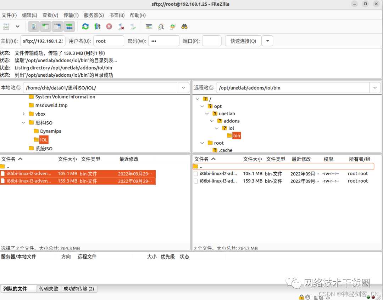Viewport: 383px width, 300px height.
Task: Toggle synchronized browsing mode
Action: click(x=172, y=27)
